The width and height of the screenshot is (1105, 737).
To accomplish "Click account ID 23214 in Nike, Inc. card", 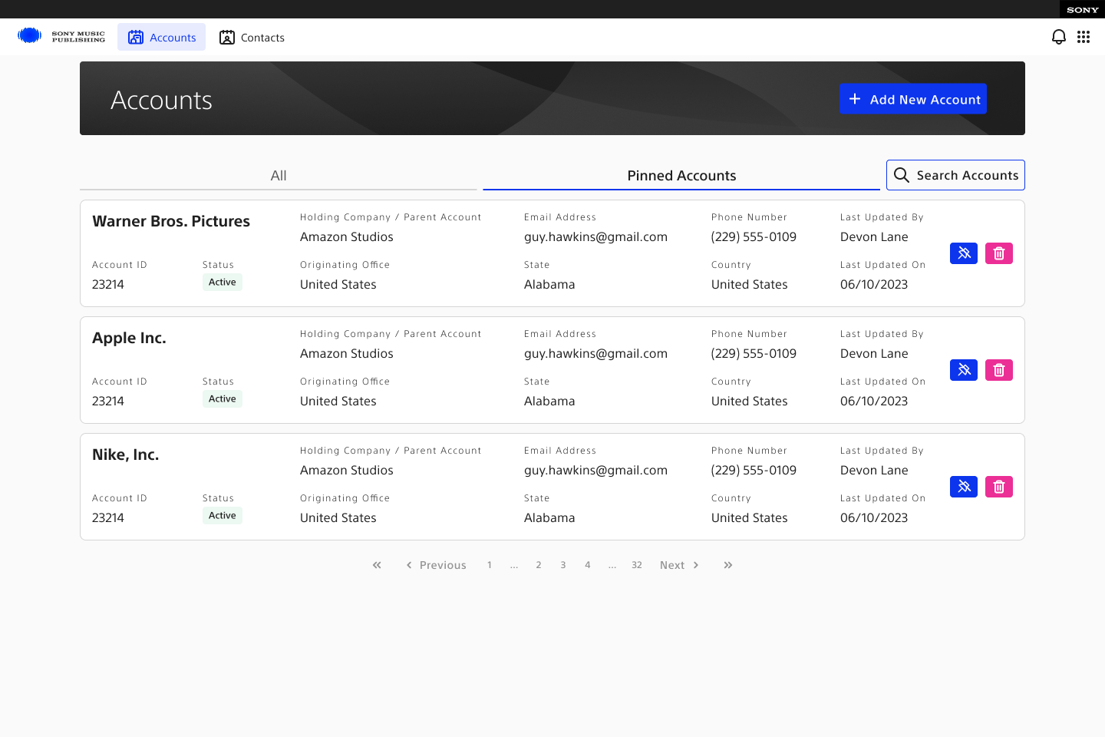I will (108, 518).
